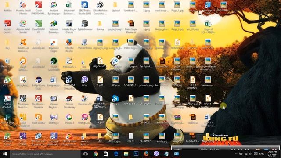Open File Explorer from the taskbar
The width and height of the screenshot is (281, 158).
[x=126, y=154]
